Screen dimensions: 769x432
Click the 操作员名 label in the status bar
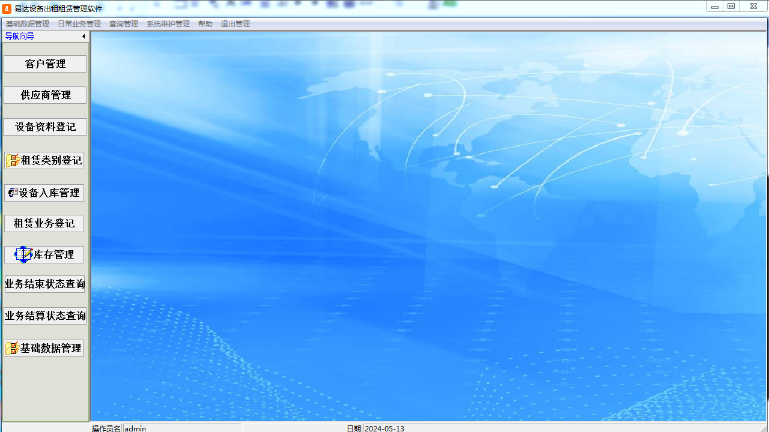click(106, 428)
